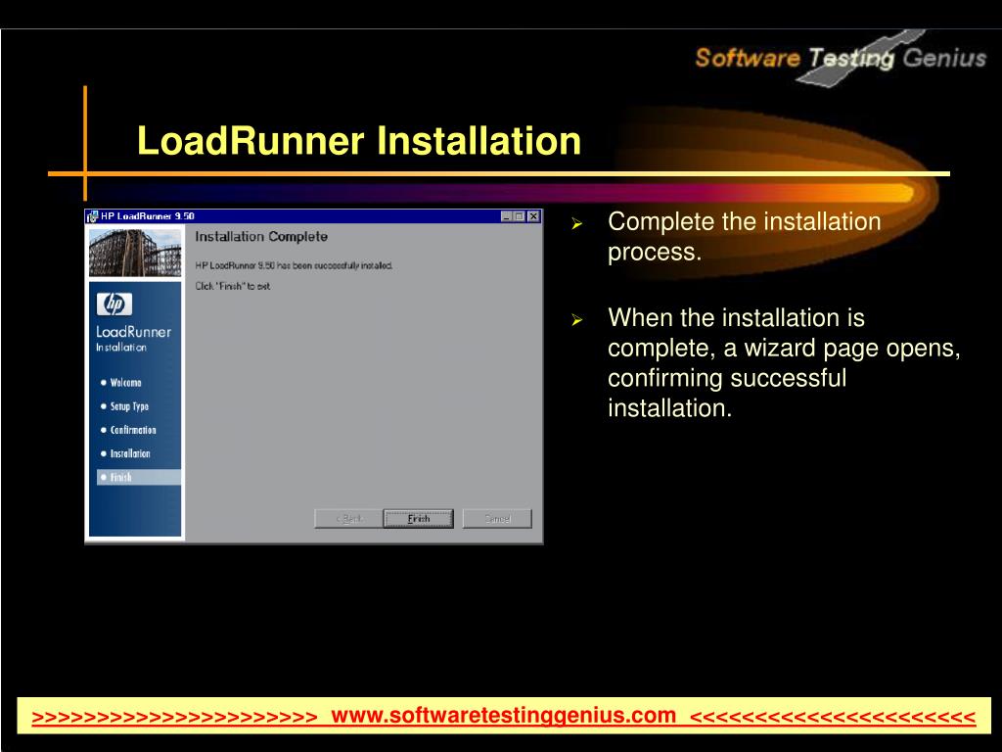1002x752 pixels.
Task: Click the LoadRunner Installation sidebar label
Action: (133, 338)
